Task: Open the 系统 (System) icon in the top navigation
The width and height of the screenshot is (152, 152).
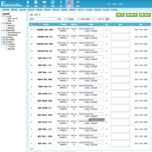Action: tap(28, 4)
